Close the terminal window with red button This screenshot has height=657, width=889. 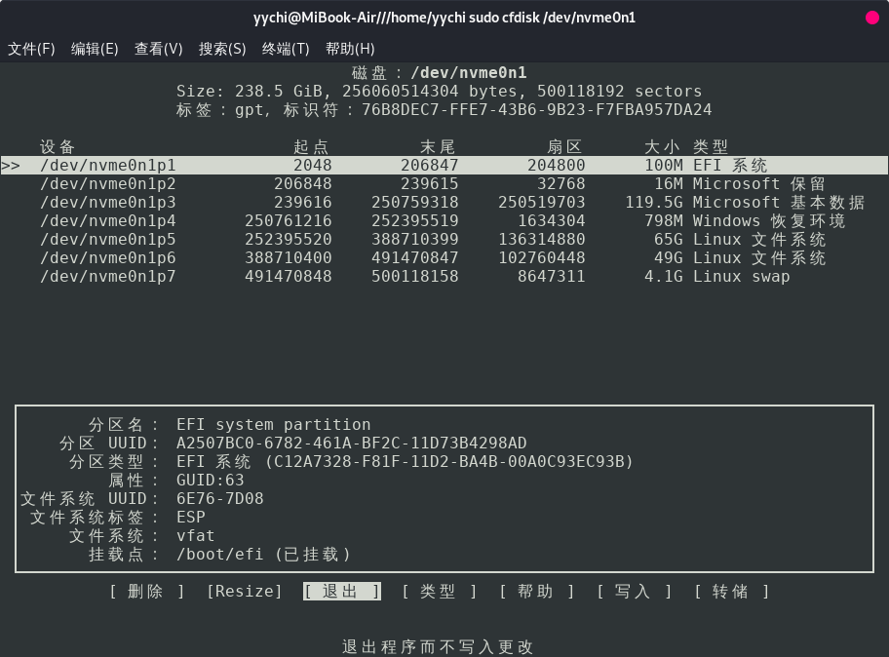[x=871, y=19]
